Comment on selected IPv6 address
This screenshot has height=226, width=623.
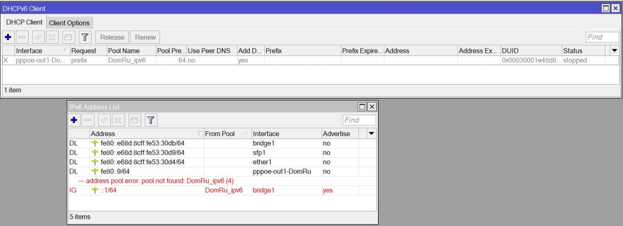click(135, 120)
